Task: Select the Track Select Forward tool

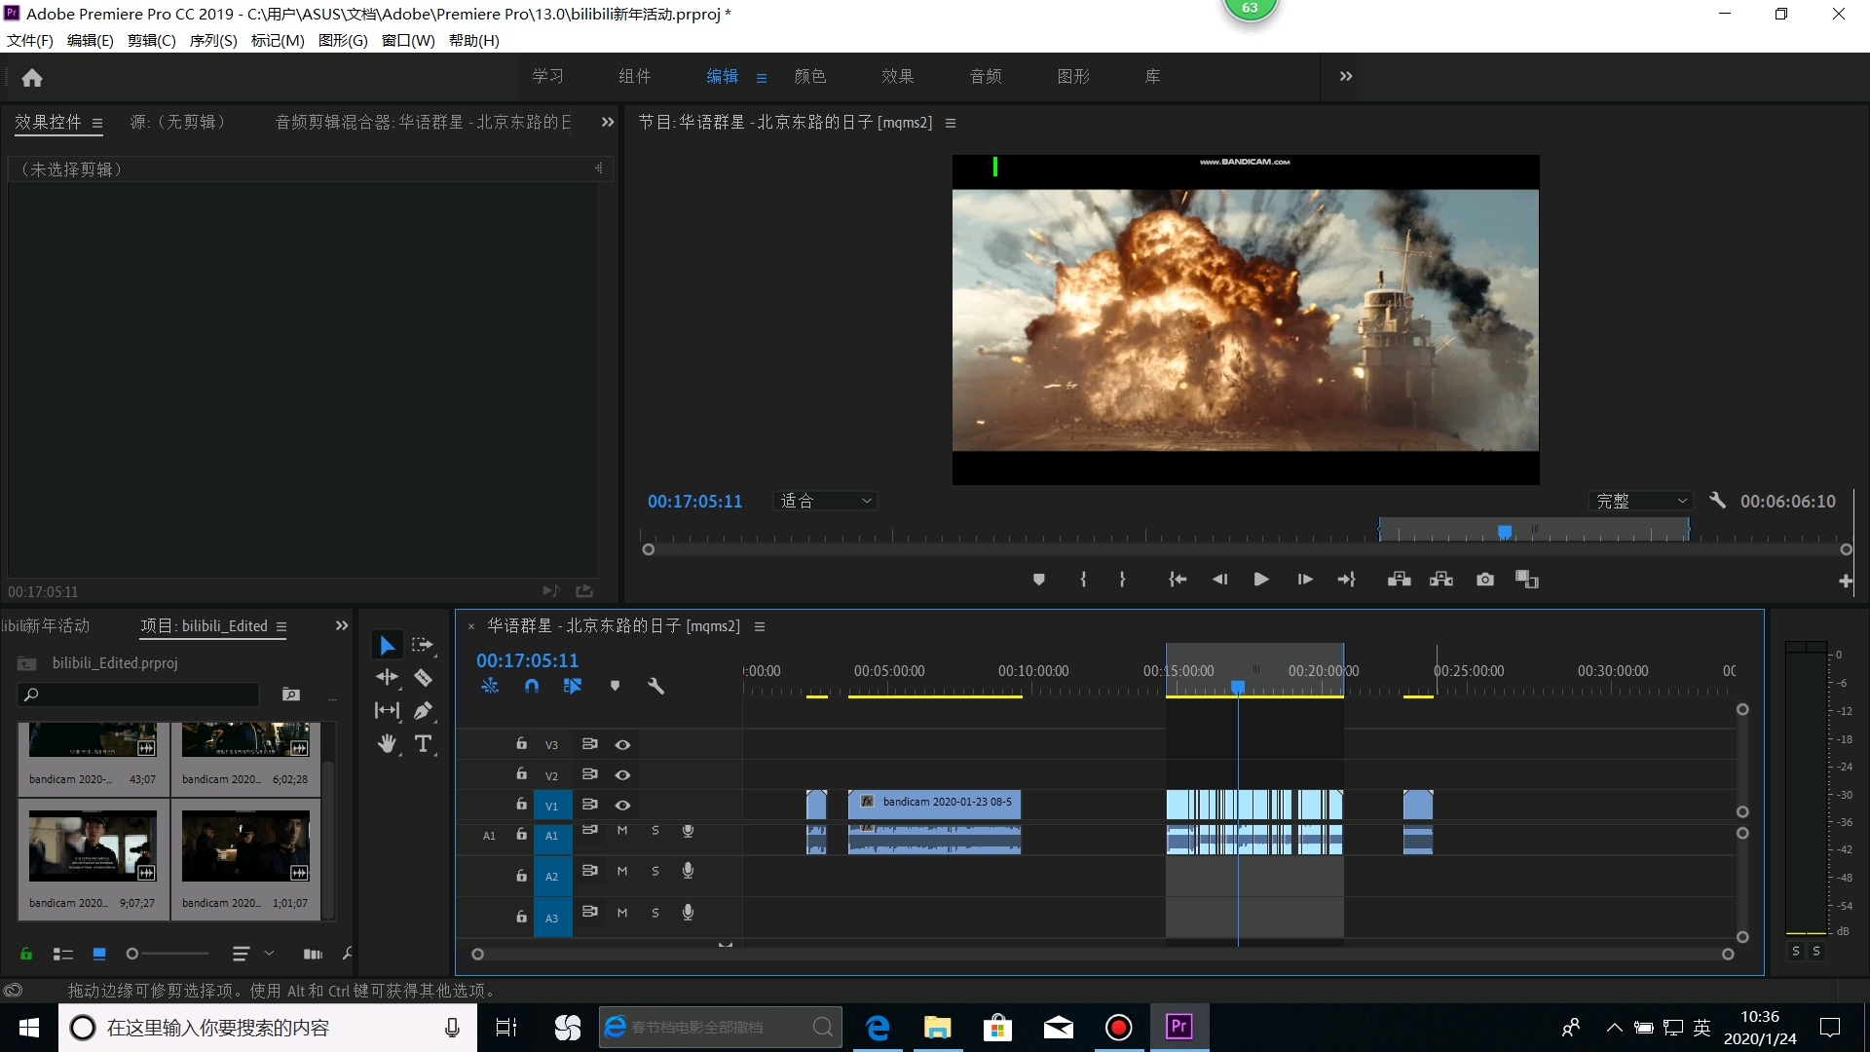Action: (x=423, y=645)
